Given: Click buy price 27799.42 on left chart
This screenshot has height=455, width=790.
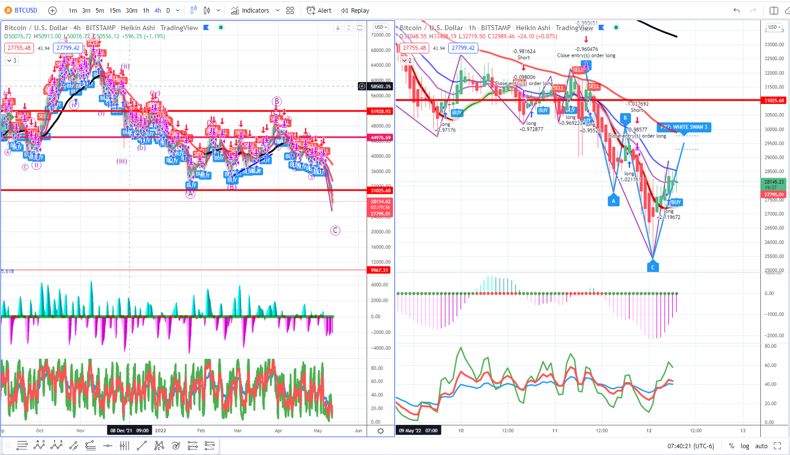Looking at the screenshot, I should 68,48.
